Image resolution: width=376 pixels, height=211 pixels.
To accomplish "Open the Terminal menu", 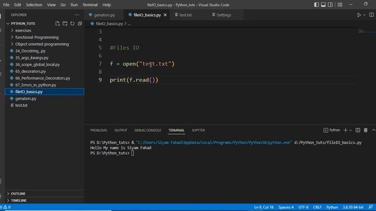I will 90,5.
